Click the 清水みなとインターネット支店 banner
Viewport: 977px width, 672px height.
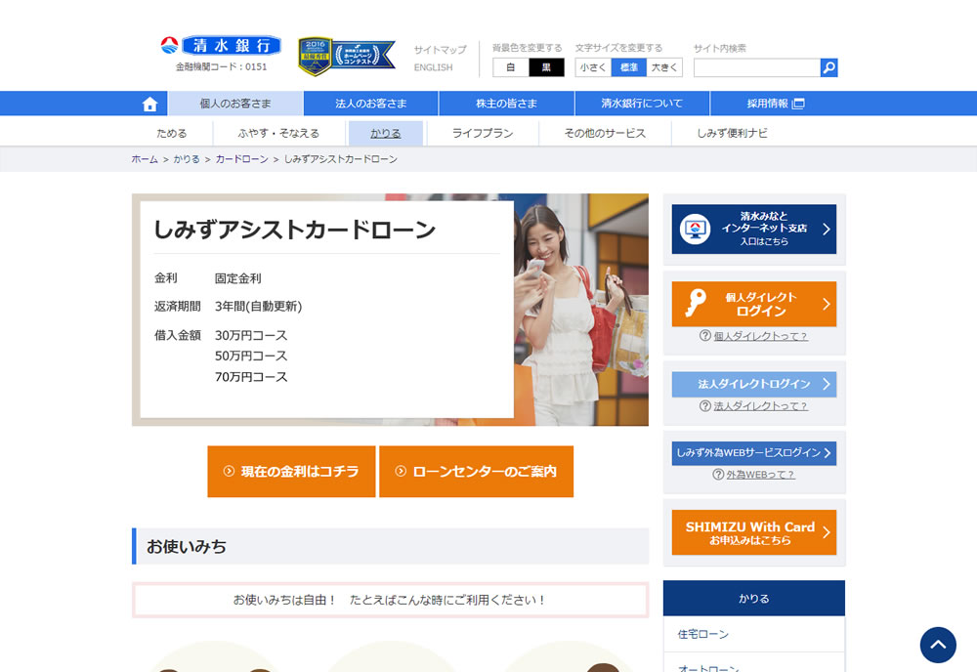754,230
